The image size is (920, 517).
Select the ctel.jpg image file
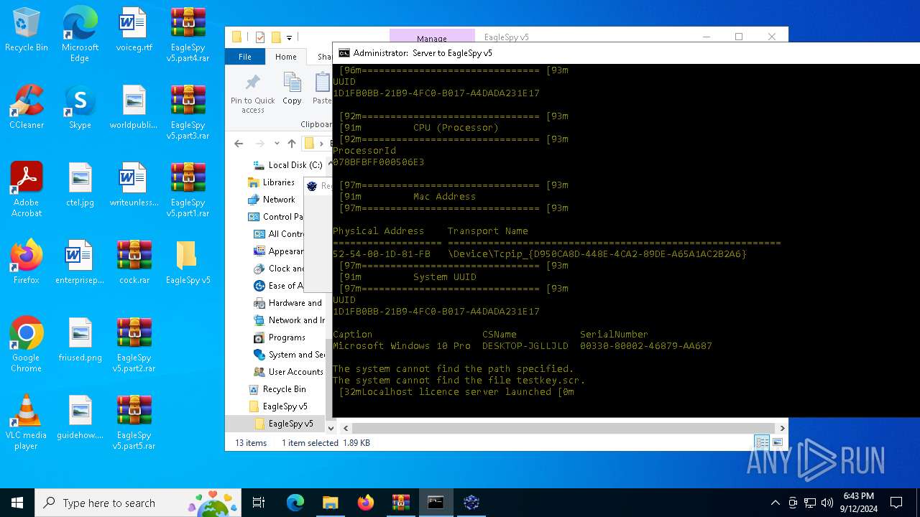(x=80, y=185)
